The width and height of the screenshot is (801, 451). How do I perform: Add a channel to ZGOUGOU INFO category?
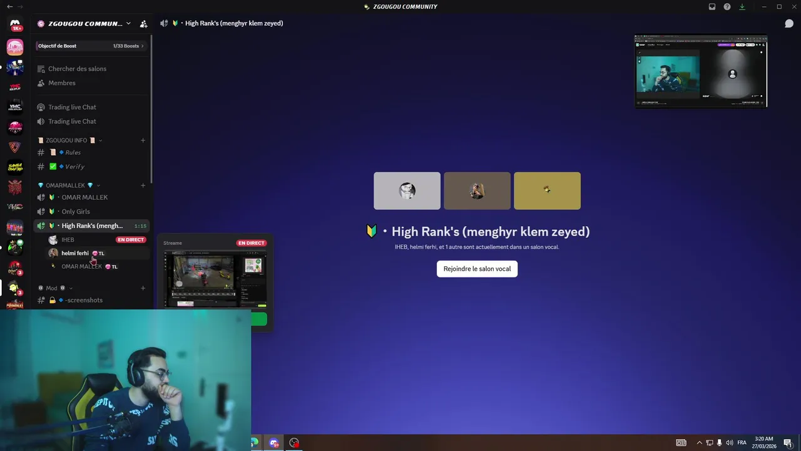click(143, 140)
